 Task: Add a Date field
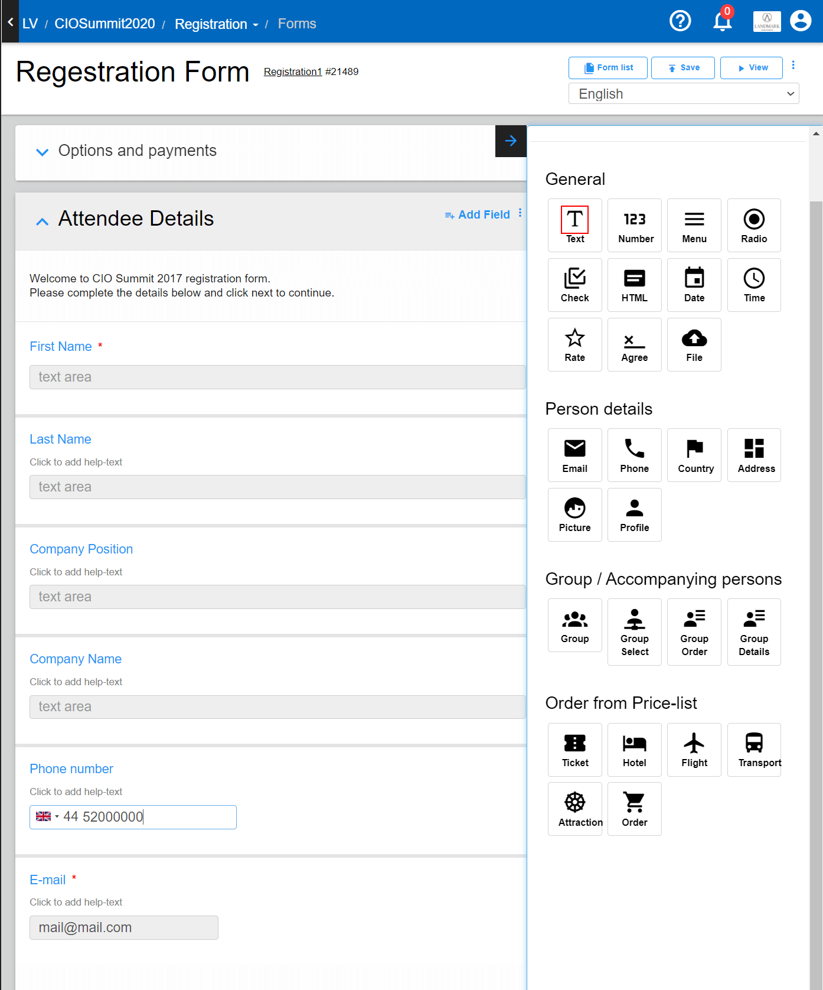[x=694, y=285]
